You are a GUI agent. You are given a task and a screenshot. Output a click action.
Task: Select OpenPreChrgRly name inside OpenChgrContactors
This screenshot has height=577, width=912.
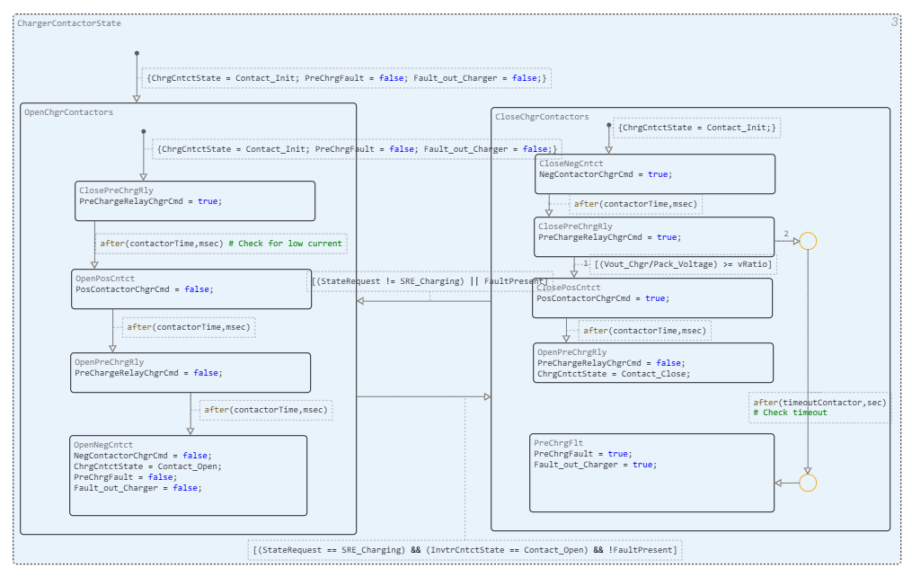(x=110, y=362)
